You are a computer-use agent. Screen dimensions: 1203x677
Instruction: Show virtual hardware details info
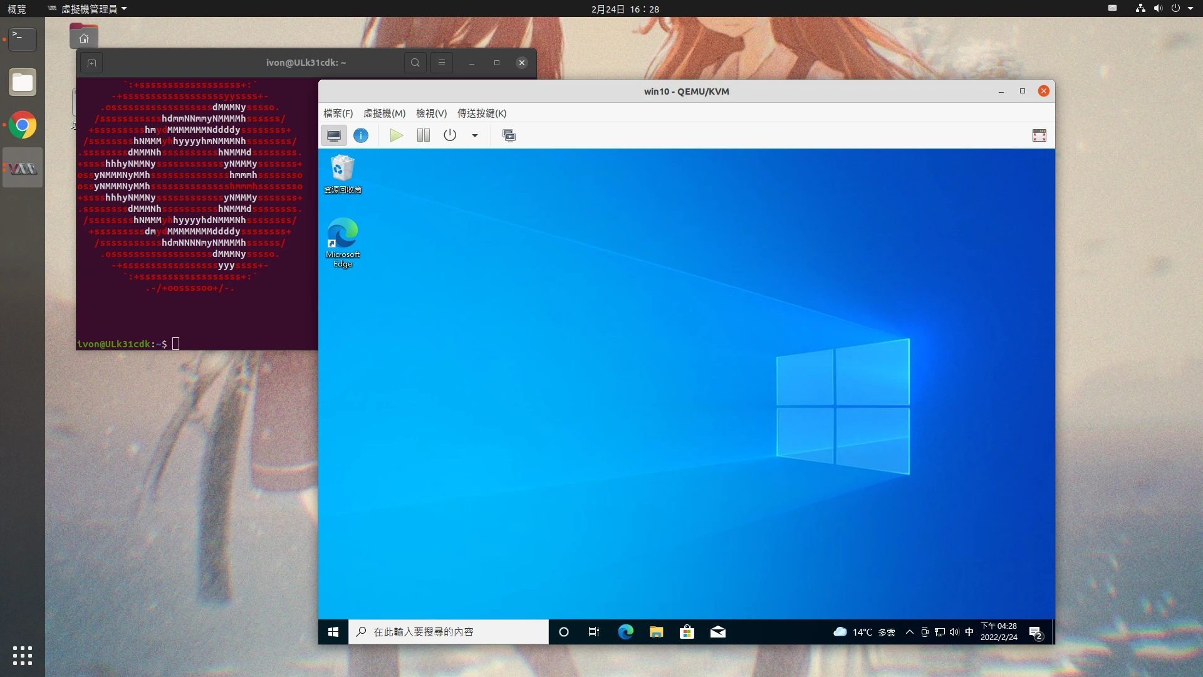(x=361, y=135)
